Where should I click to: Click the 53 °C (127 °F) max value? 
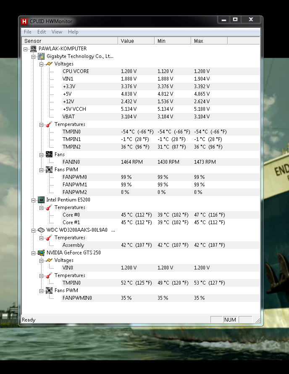209,283
